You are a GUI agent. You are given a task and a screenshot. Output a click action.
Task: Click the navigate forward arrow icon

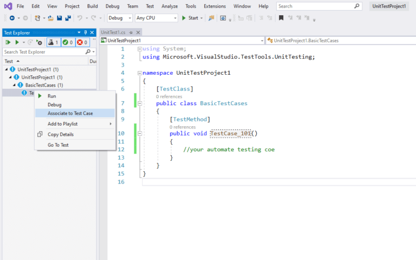coord(25,18)
